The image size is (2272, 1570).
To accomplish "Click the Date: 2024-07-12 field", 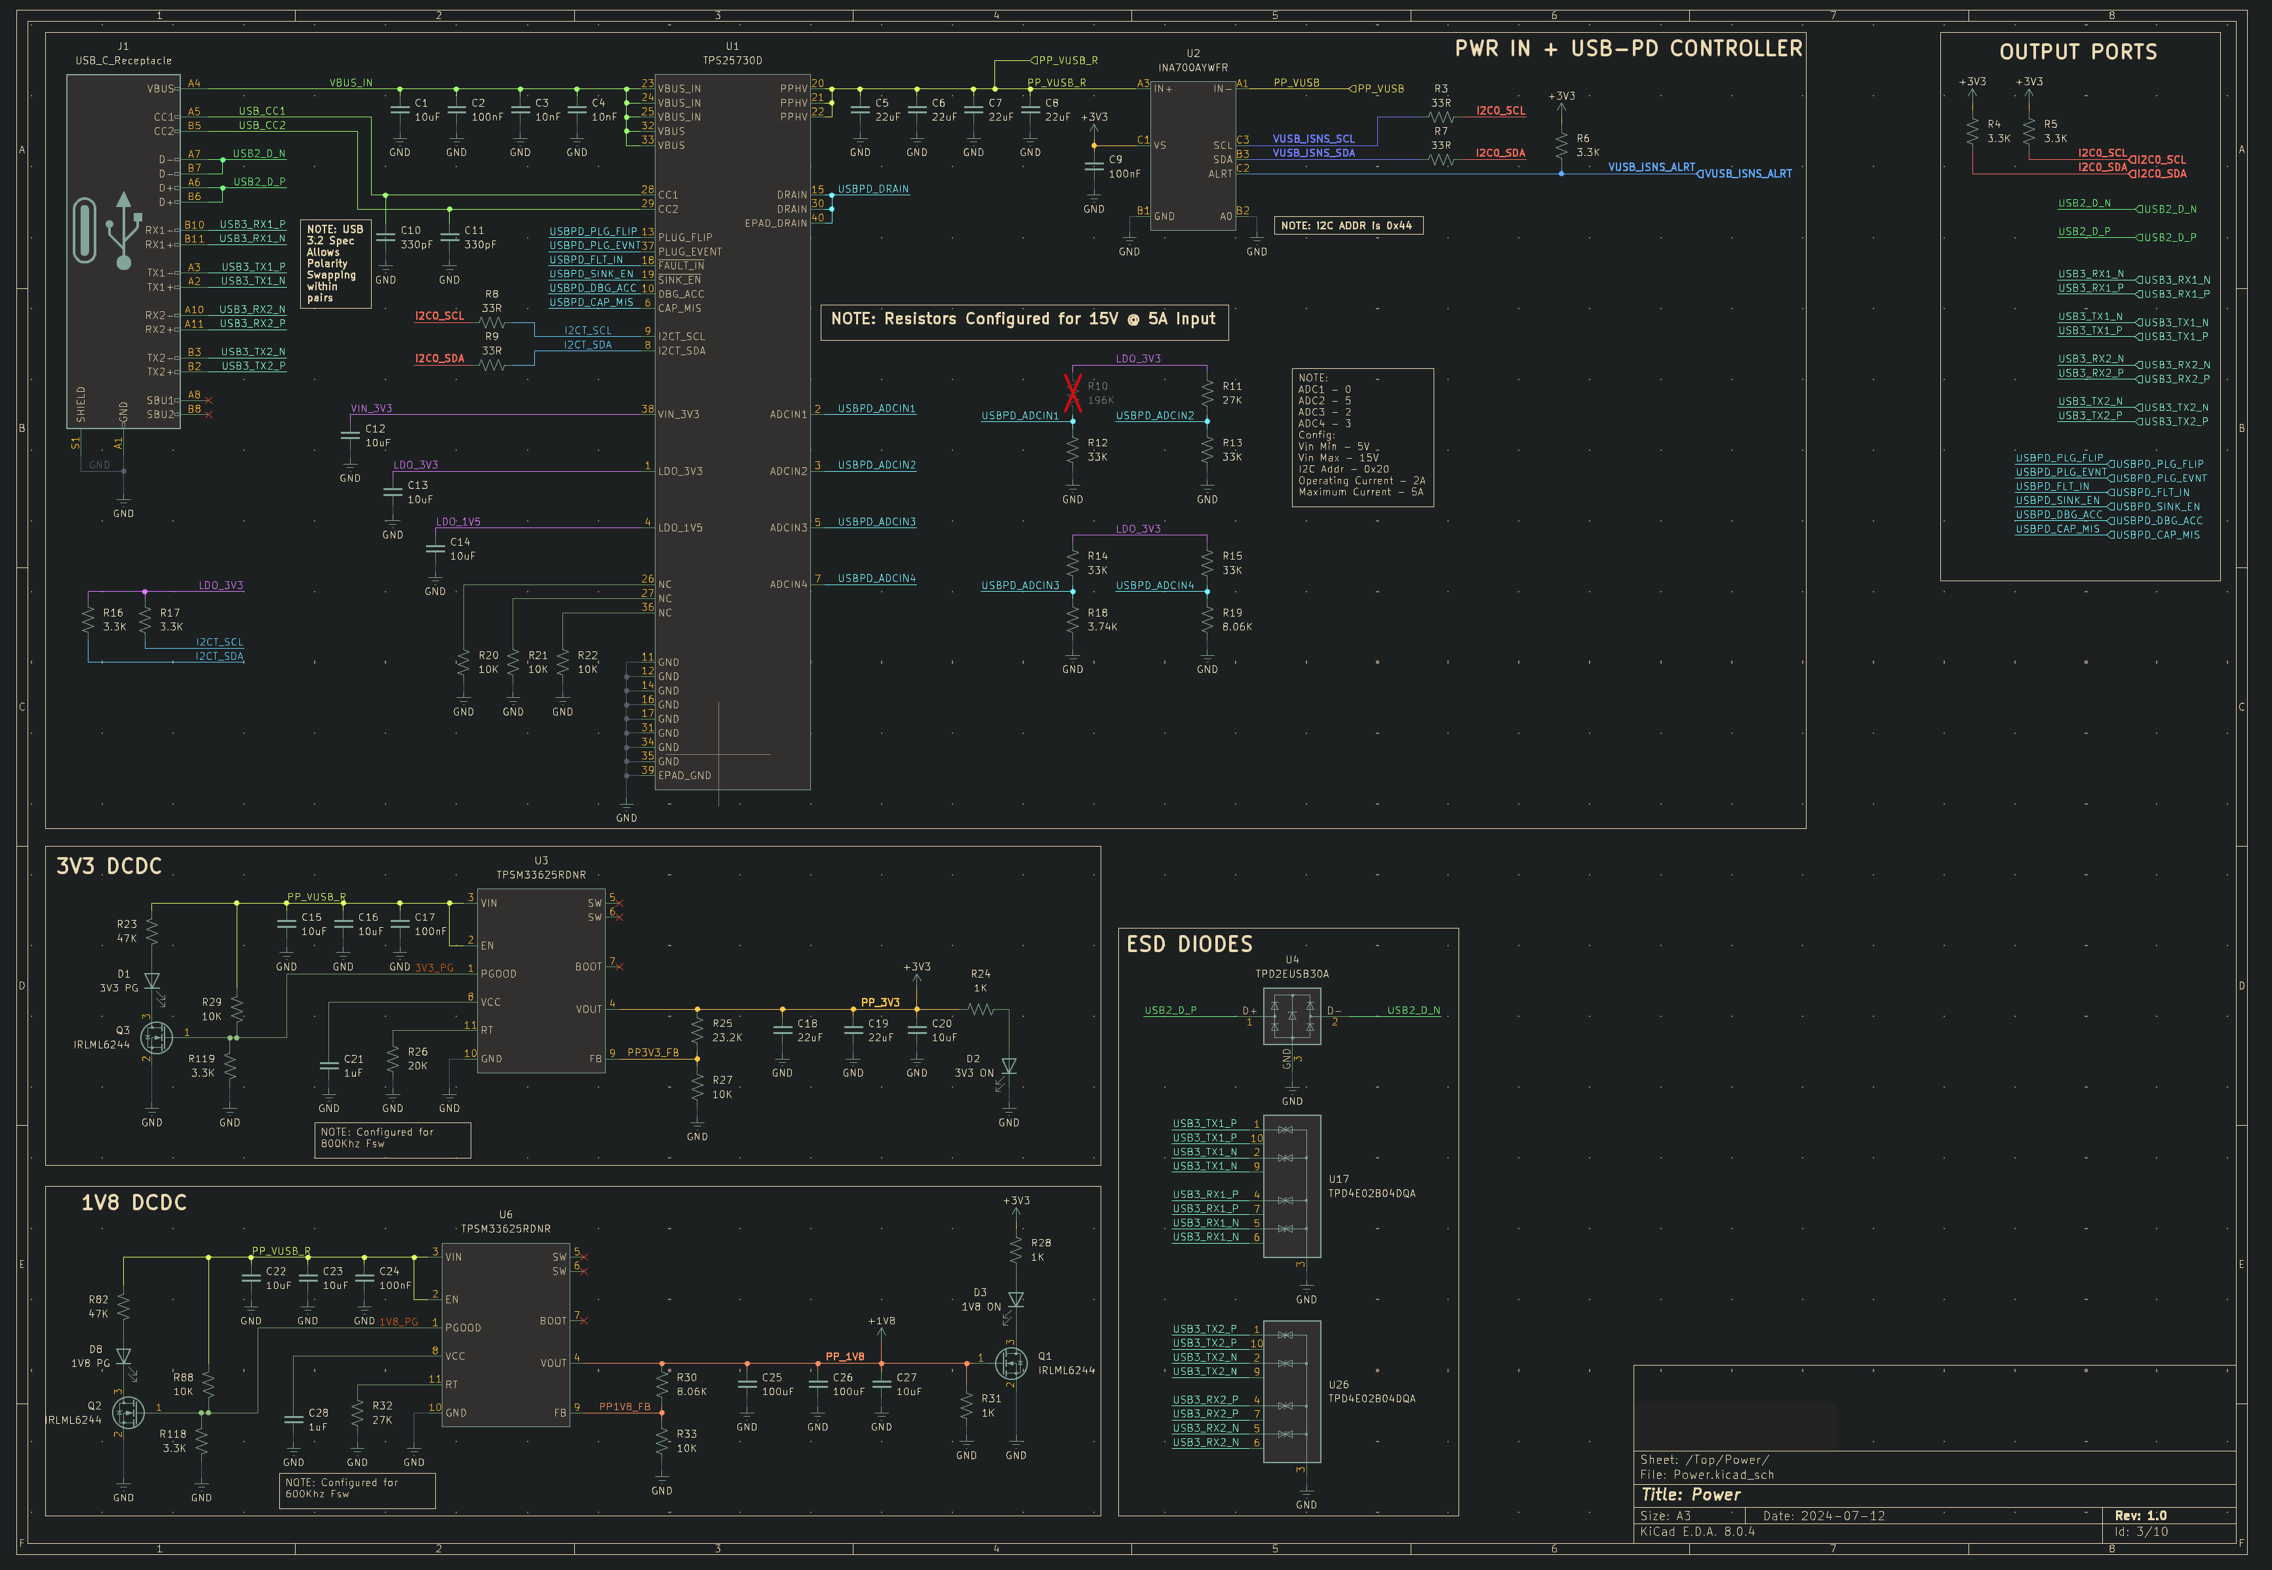I will click(x=1824, y=1516).
